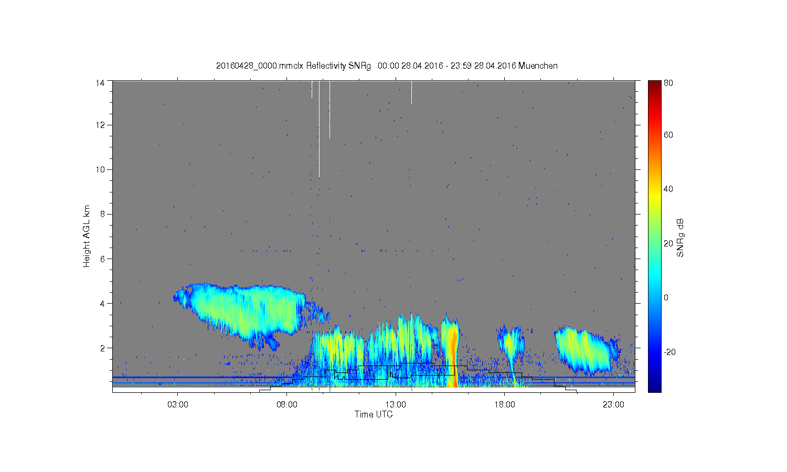The width and height of the screenshot is (787, 472).
Task: Select the height axis tick label 10
Action: tap(100, 169)
